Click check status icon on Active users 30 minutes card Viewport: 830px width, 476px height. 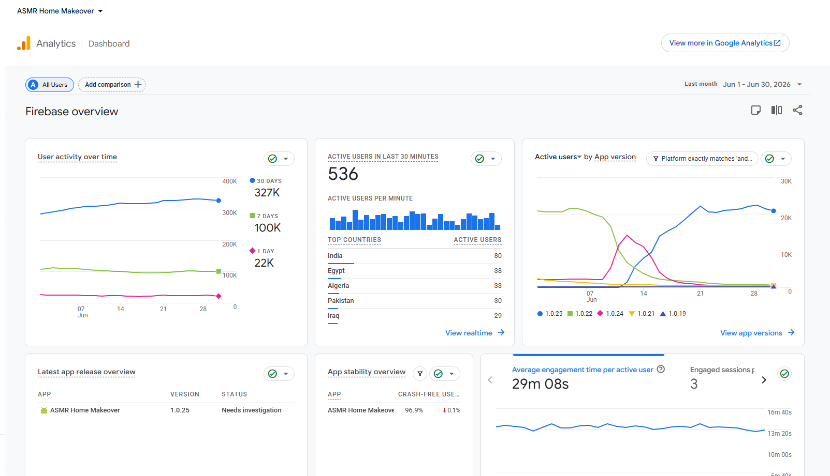(479, 159)
